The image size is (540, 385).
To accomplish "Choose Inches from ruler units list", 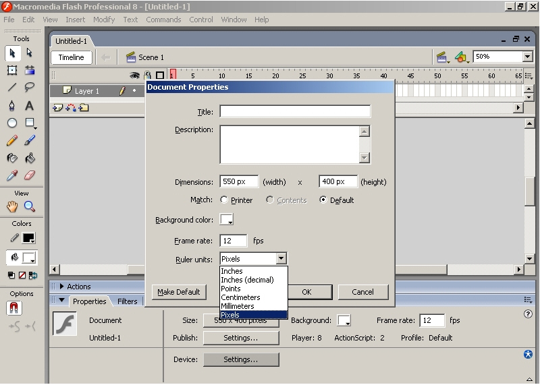I will pos(254,271).
